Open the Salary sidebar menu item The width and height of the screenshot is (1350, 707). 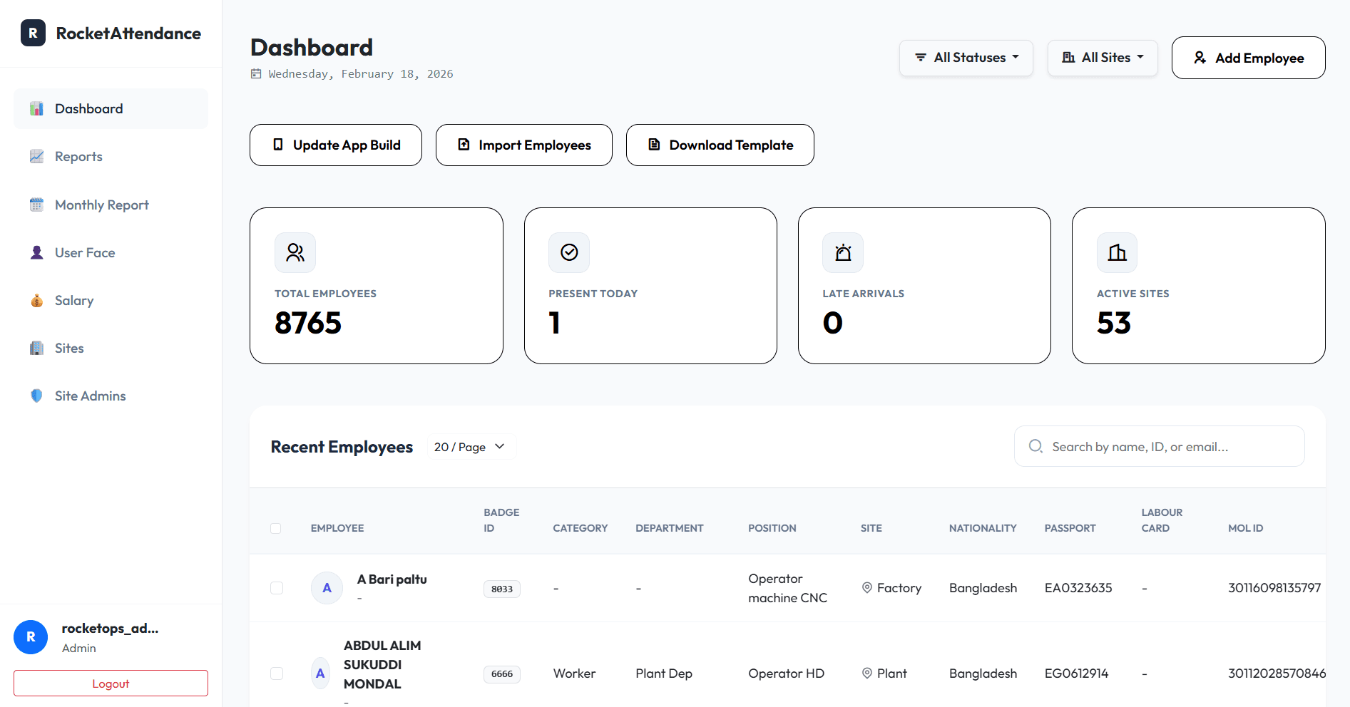[73, 301]
